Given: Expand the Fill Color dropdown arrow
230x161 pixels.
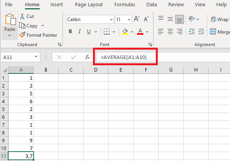Looking at the screenshot, I should 132,32.
